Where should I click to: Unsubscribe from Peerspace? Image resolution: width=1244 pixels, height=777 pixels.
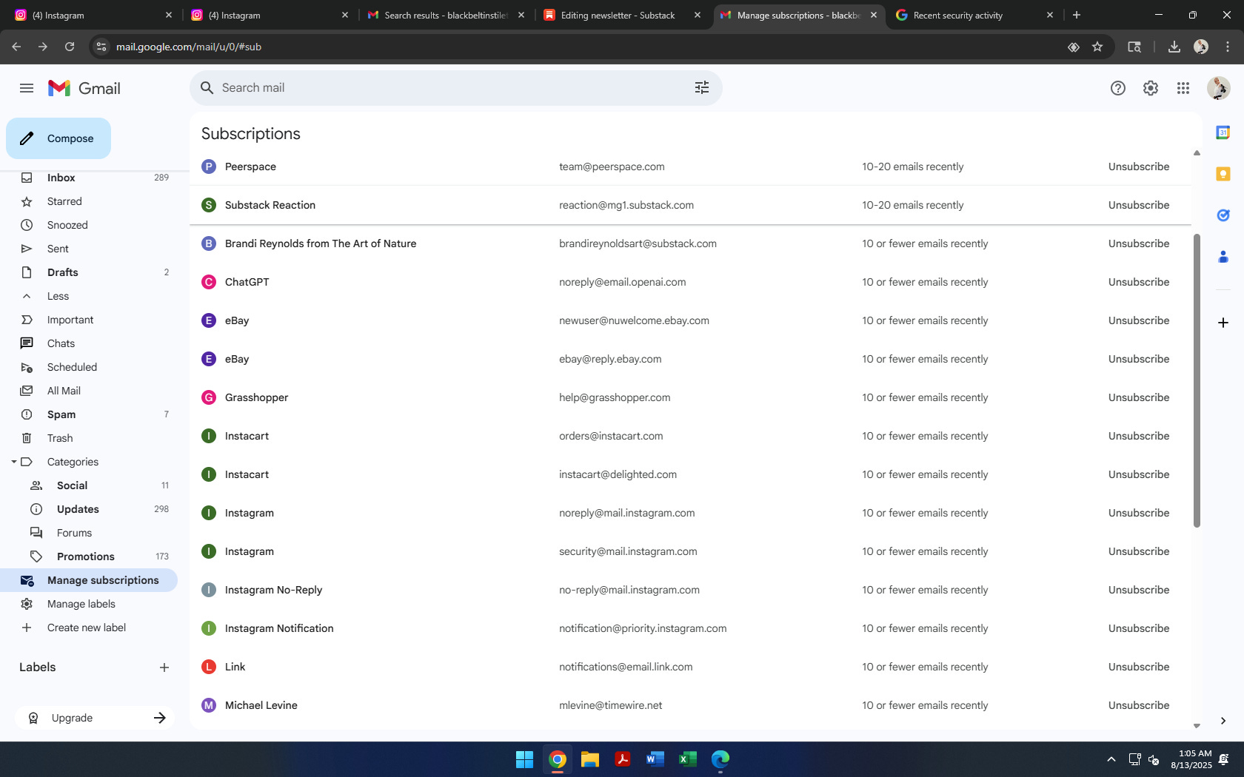pyautogui.click(x=1139, y=166)
